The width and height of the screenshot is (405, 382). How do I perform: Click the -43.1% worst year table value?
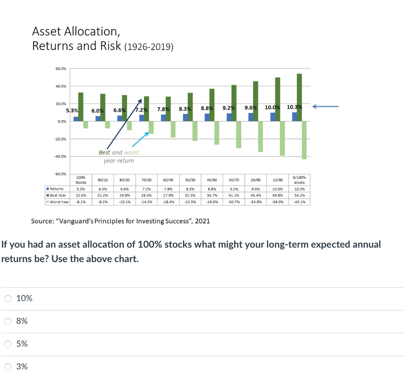click(299, 202)
